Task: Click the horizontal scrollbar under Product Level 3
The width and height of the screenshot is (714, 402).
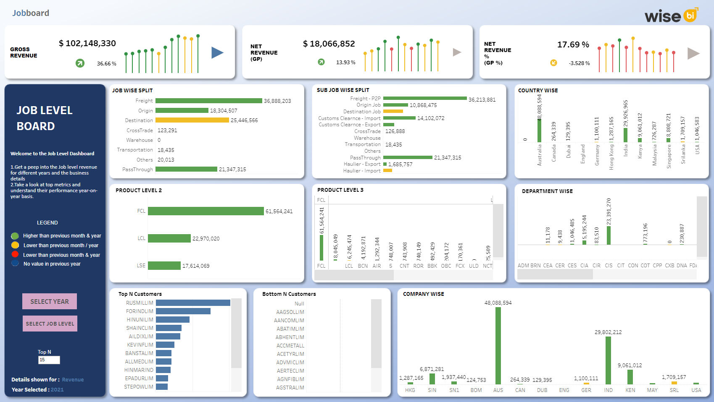Action: (355, 275)
